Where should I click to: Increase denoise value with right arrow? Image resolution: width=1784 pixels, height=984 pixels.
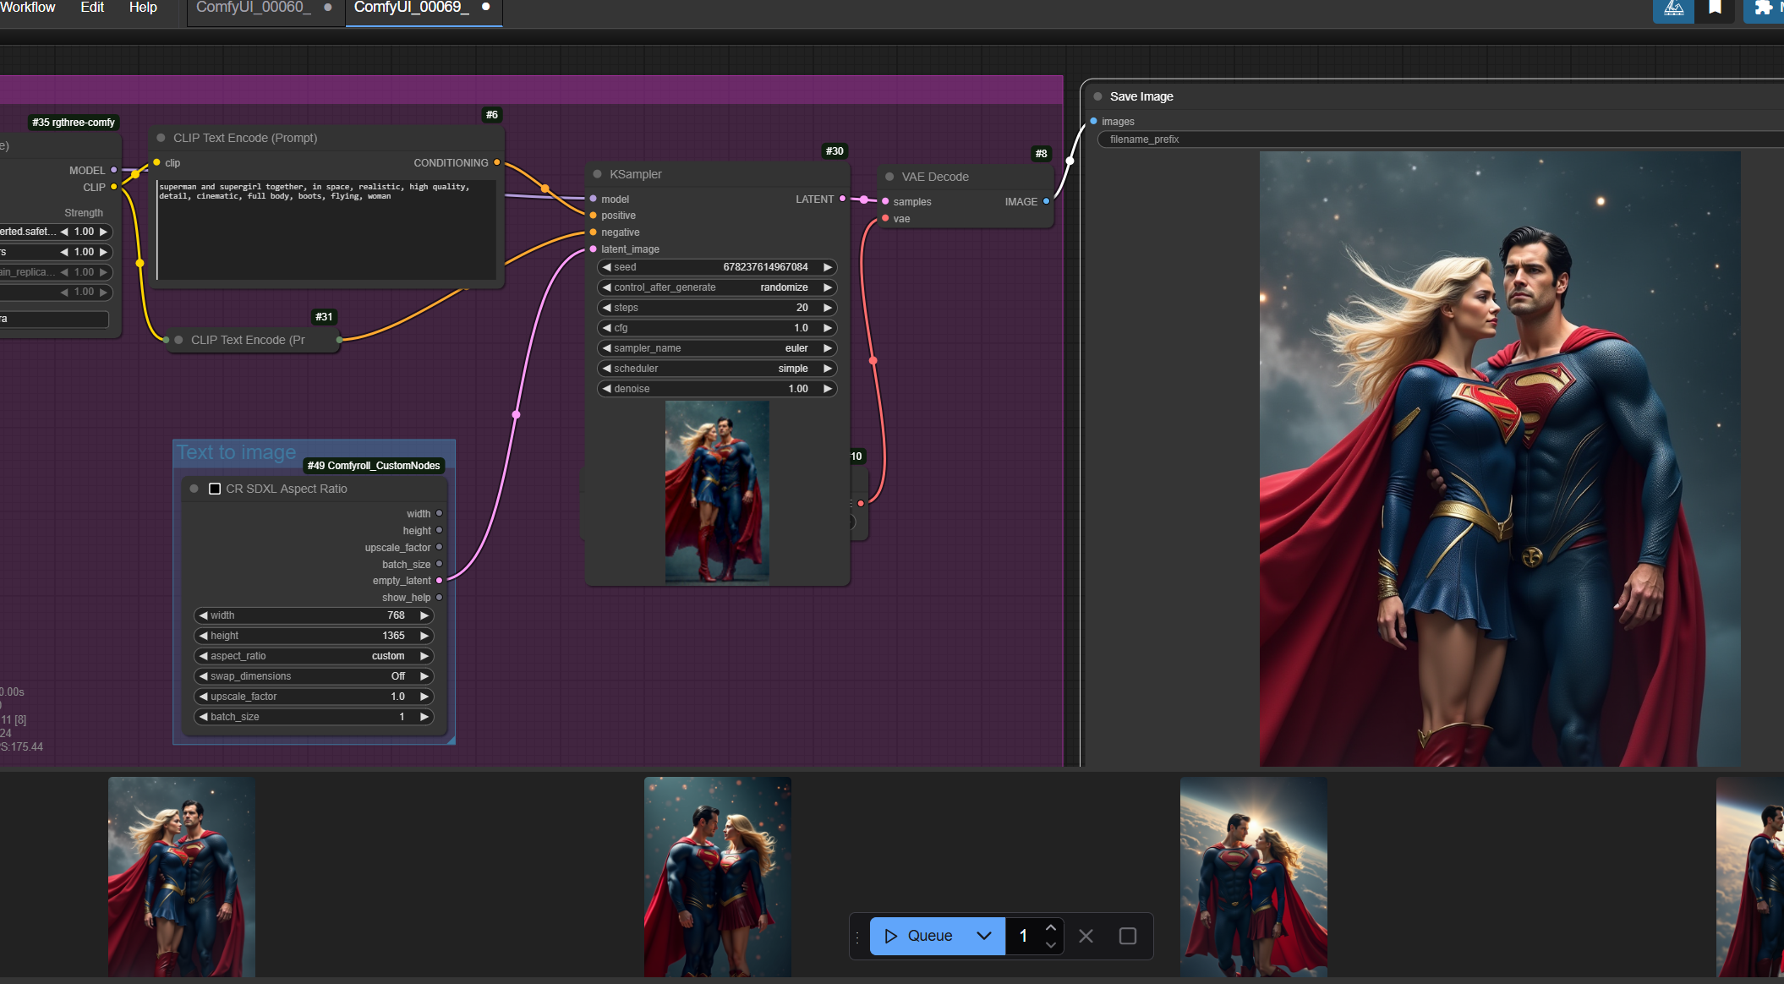point(828,389)
